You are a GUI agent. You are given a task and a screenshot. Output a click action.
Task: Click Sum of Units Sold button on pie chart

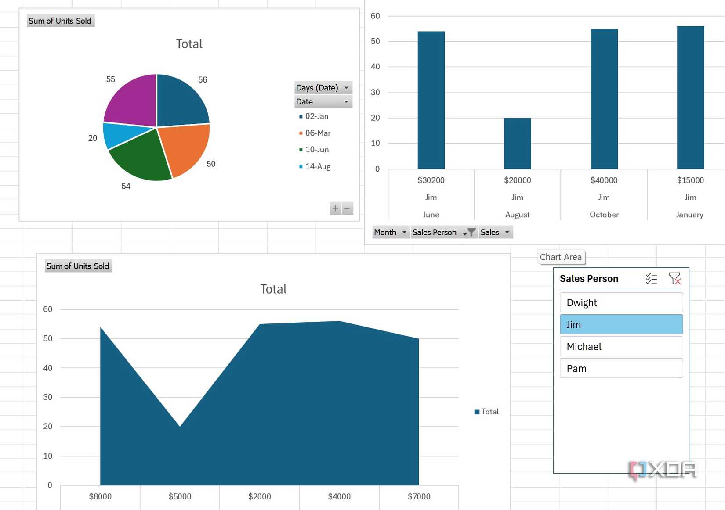pos(60,21)
